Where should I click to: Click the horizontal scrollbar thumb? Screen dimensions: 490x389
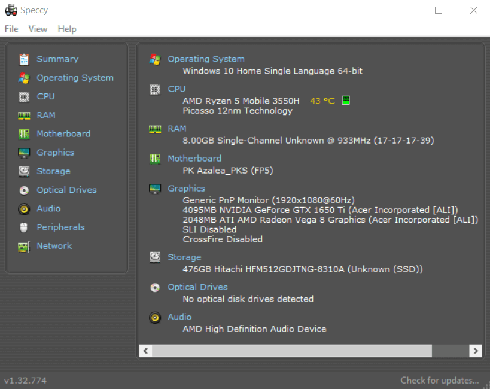(x=292, y=351)
